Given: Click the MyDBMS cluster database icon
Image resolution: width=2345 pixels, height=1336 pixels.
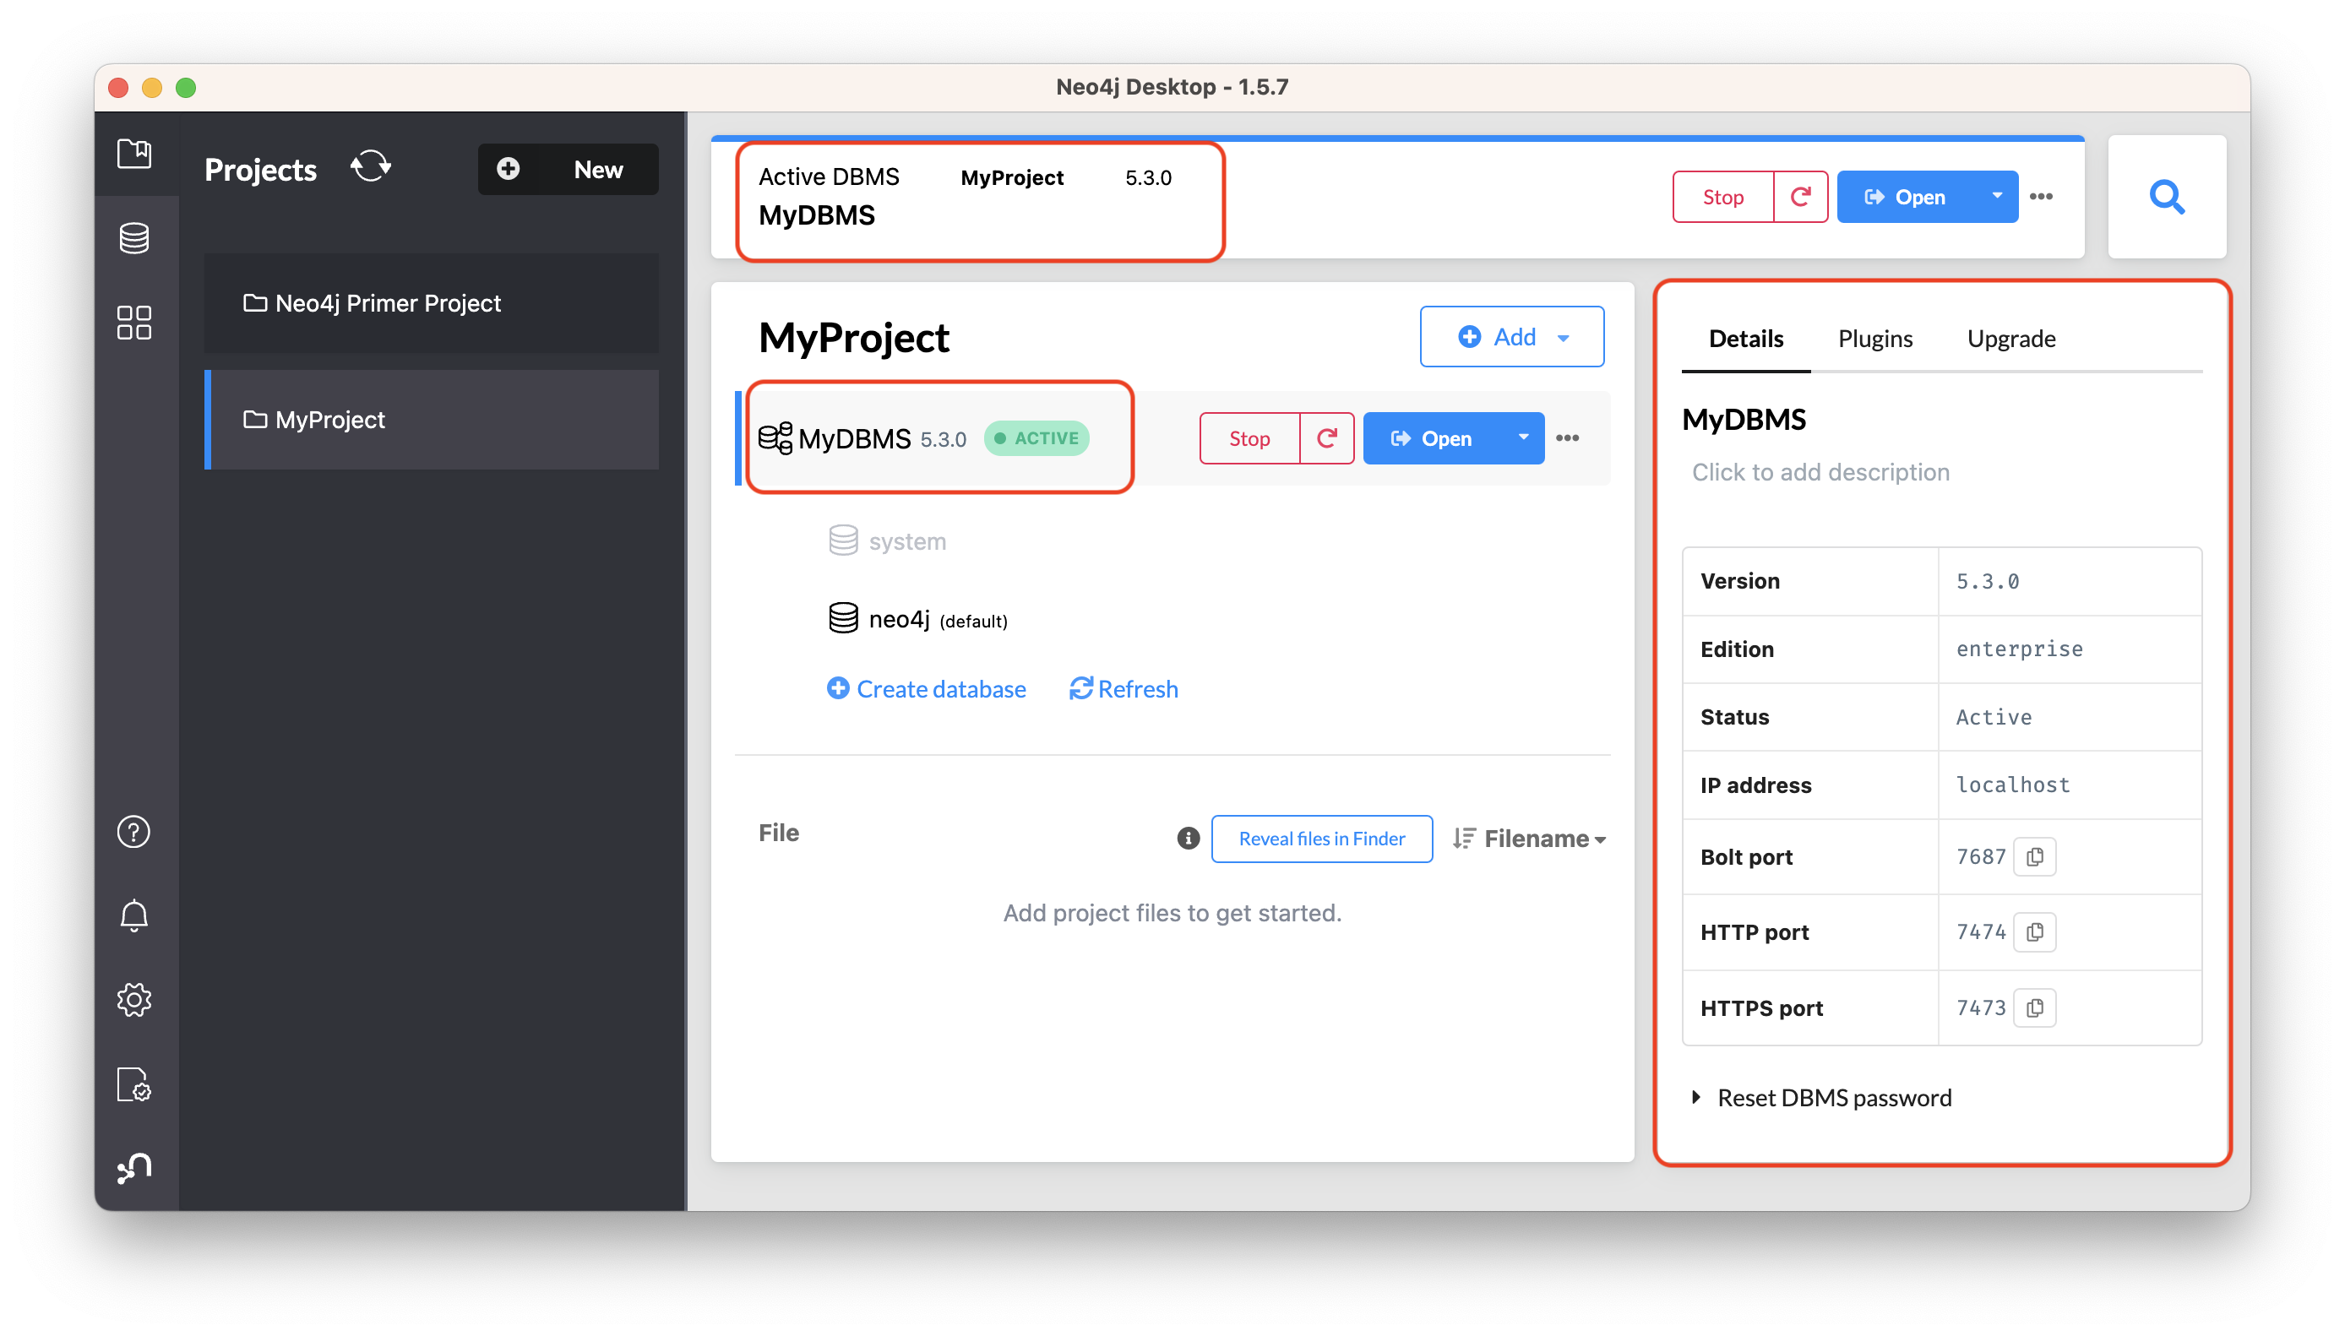Looking at the screenshot, I should click(x=775, y=437).
